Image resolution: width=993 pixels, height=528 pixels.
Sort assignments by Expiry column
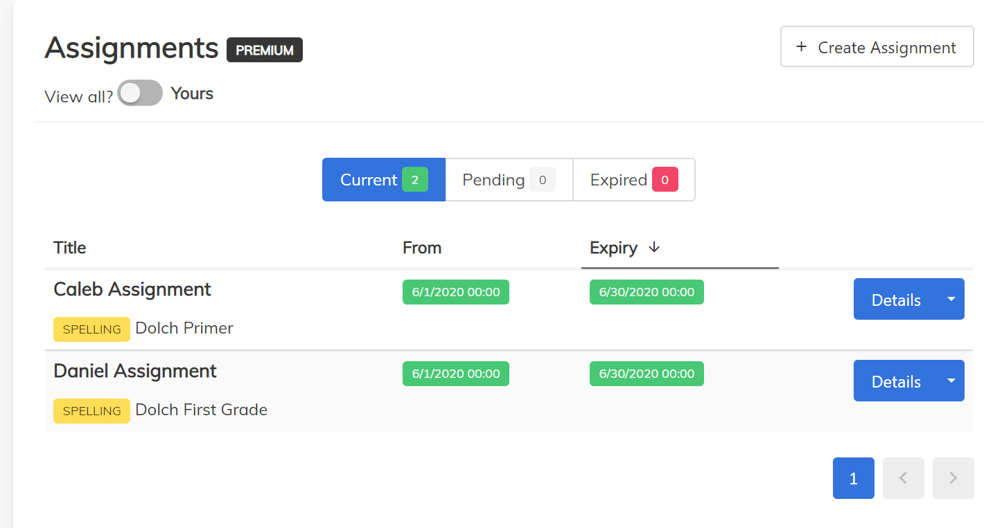pos(613,248)
